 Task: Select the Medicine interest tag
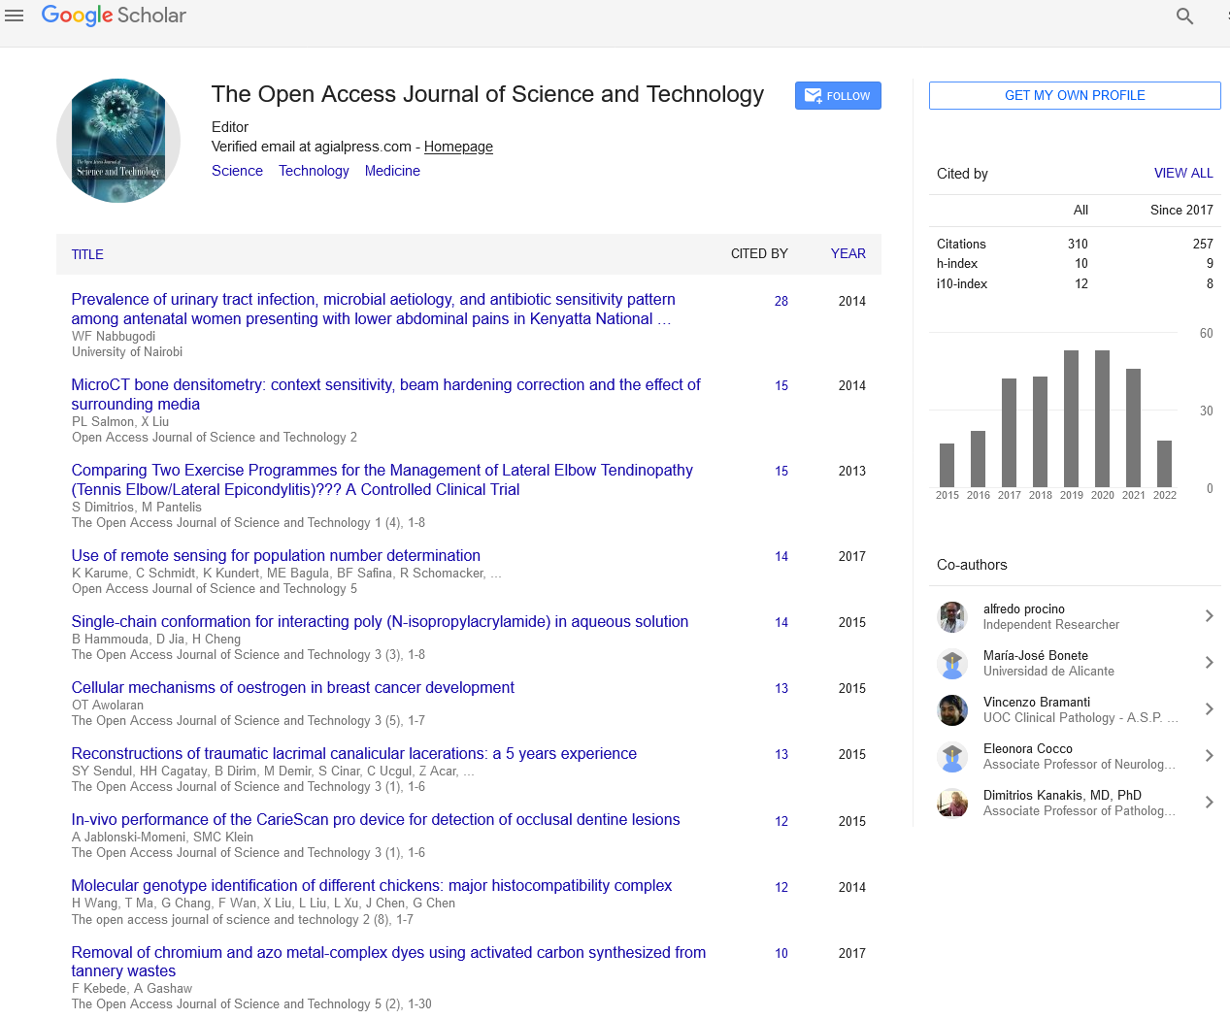392,171
